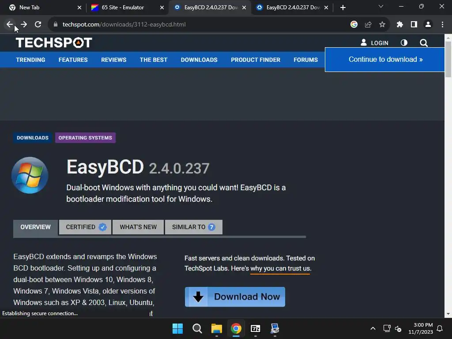Open Windows Start menu
452x339 pixels.
pos(177,328)
